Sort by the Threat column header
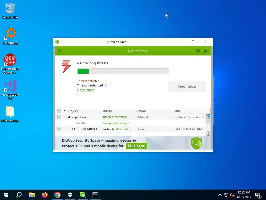266x200 pixels. pos(118,111)
